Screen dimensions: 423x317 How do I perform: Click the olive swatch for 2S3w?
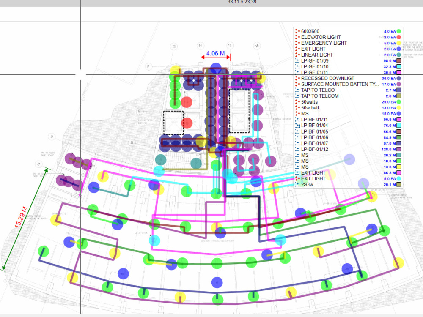click(x=398, y=185)
